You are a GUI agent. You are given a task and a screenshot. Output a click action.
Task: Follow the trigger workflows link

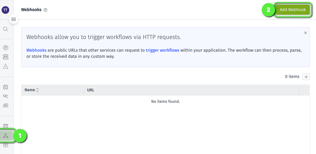click(162, 50)
